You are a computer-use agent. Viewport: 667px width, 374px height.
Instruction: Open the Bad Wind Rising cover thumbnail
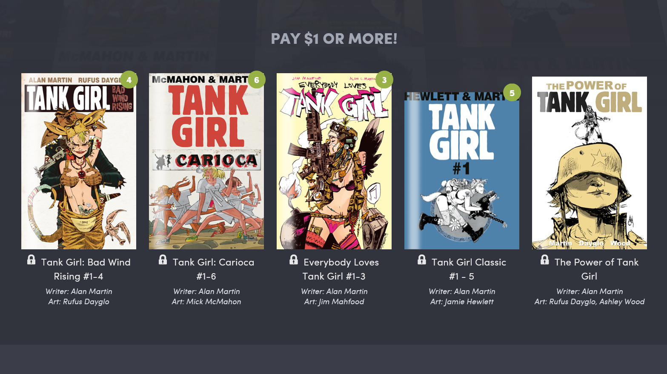point(79,161)
